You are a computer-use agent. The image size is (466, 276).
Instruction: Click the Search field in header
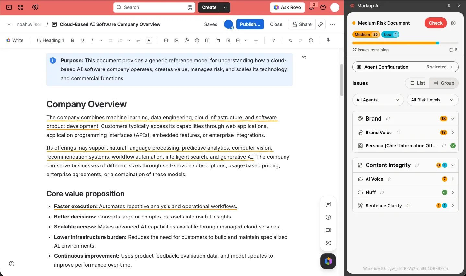(154, 7)
